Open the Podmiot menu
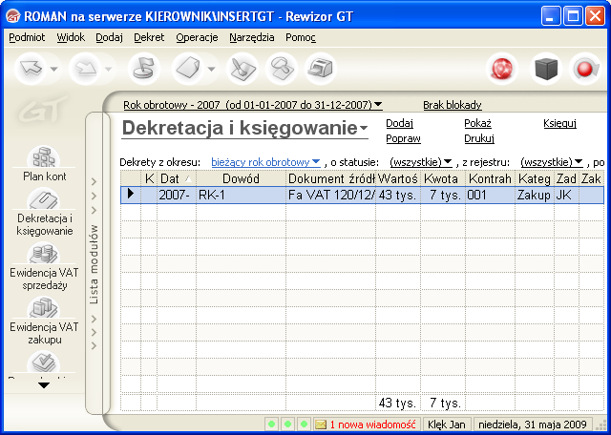611x435 pixels. (x=27, y=38)
